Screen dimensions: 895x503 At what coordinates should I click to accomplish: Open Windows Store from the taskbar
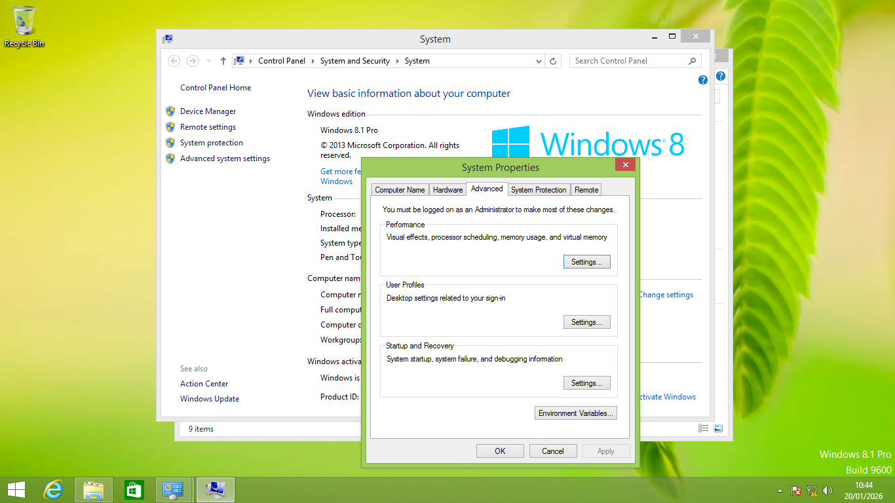[x=134, y=490]
